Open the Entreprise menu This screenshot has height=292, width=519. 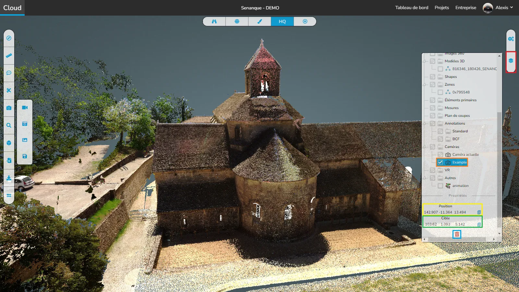(x=466, y=7)
